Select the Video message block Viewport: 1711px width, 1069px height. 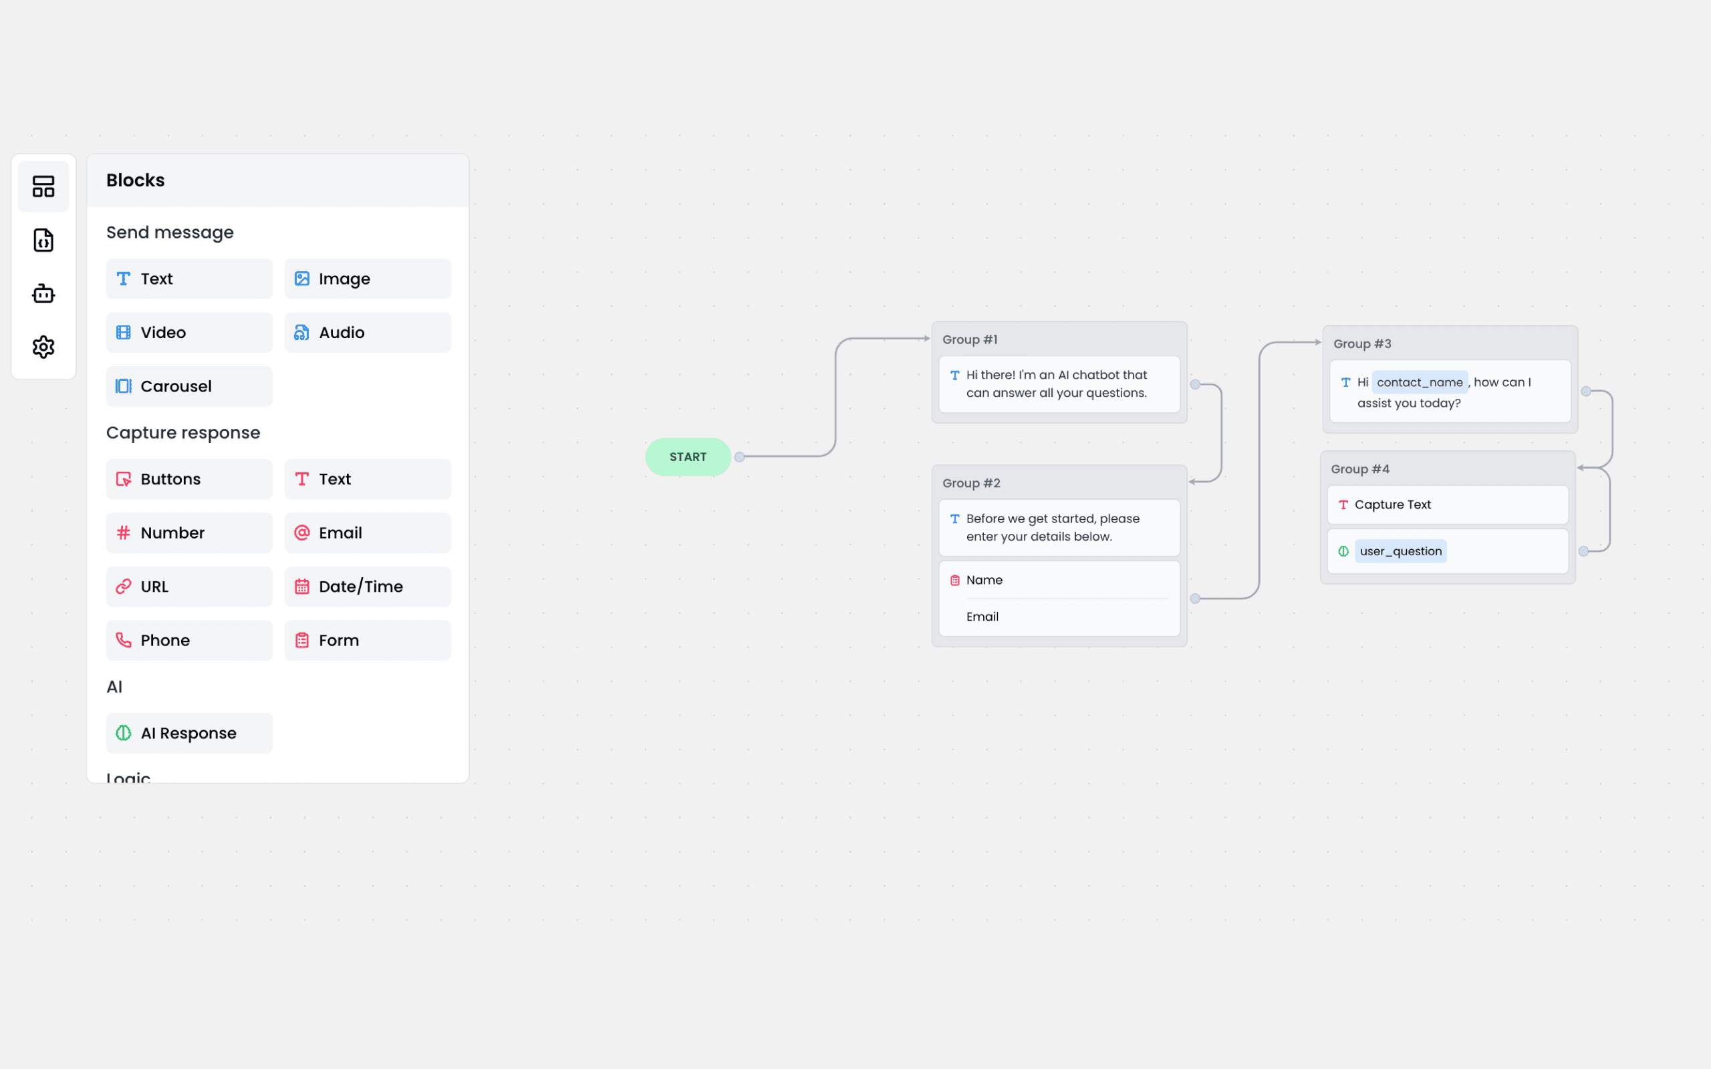pyautogui.click(x=188, y=332)
